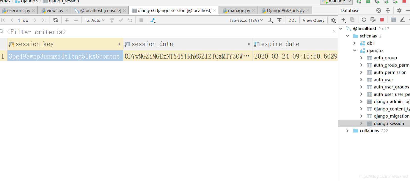The height and width of the screenshot is (181, 410).
Task: Select the django_session table in tree
Action: point(389,123)
